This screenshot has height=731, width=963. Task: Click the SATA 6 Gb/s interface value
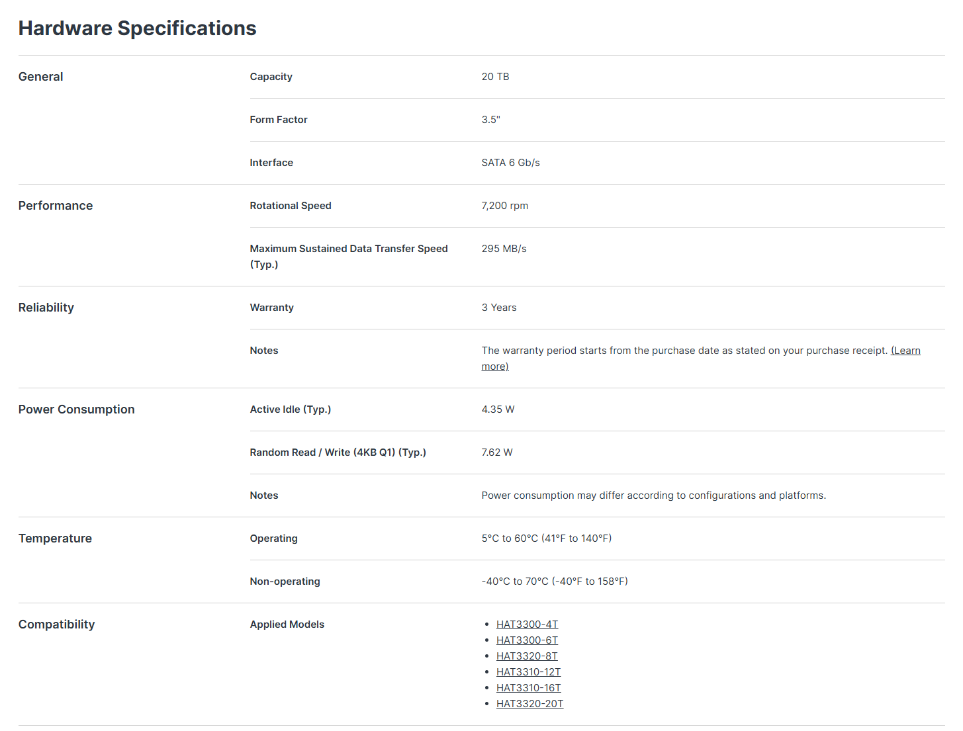click(x=510, y=163)
